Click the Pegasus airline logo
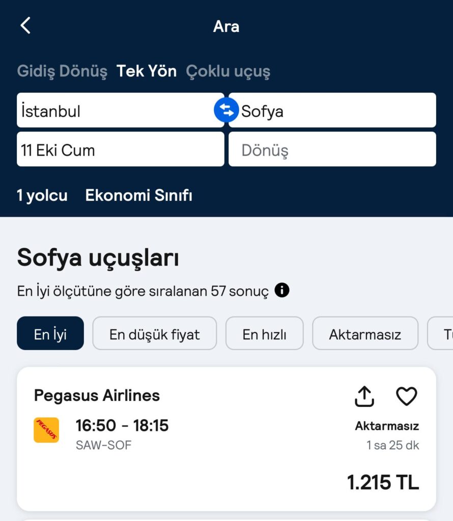This screenshot has height=521, width=453. (x=46, y=430)
